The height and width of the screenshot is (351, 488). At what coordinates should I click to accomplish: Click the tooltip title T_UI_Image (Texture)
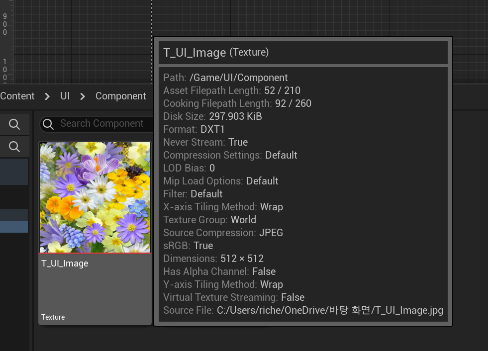click(216, 52)
